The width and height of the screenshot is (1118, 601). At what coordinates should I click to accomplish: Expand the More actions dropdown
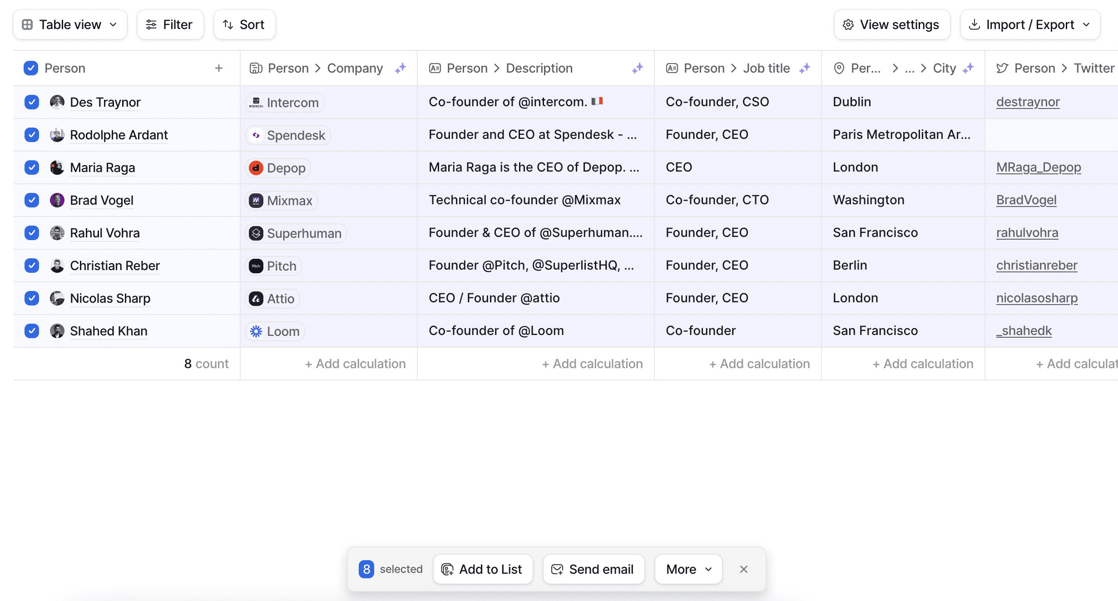[688, 569]
